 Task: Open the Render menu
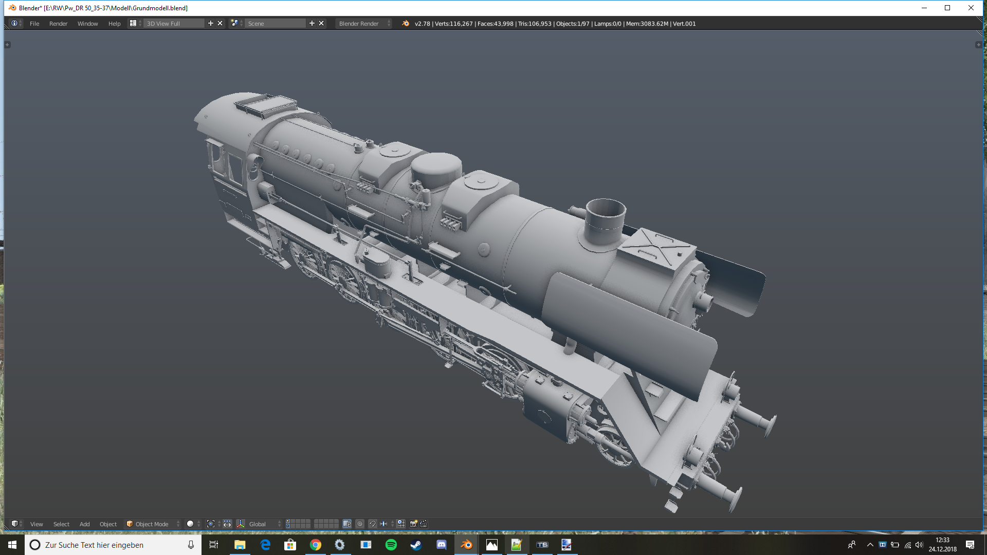[58, 24]
